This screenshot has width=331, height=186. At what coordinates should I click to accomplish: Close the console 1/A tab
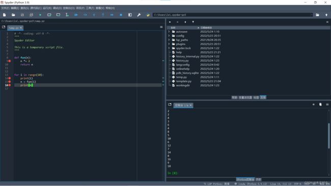coord(190,105)
